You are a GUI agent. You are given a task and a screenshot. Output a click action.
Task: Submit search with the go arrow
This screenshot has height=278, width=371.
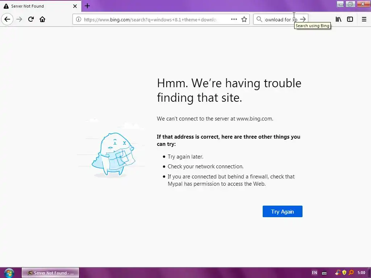[303, 20]
